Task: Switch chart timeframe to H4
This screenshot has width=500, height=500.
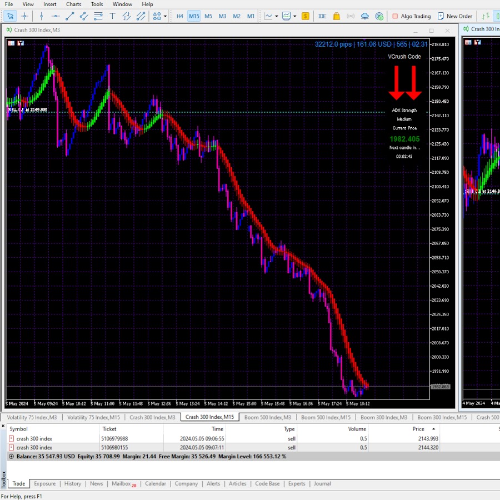Action: coord(180,16)
